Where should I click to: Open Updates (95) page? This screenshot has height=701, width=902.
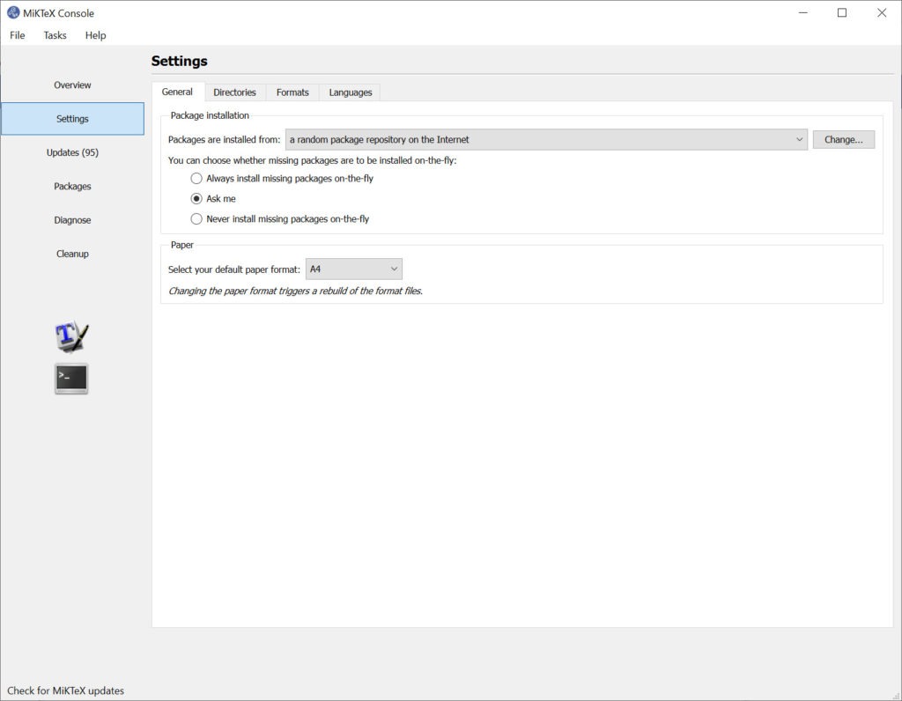(x=72, y=152)
